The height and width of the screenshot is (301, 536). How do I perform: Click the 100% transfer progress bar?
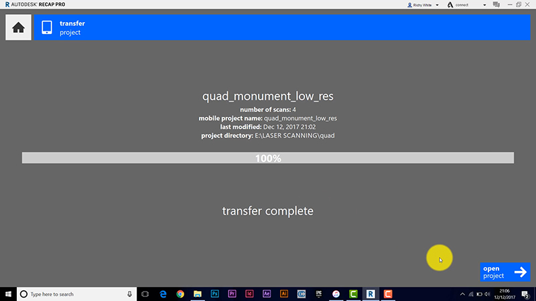(268, 159)
